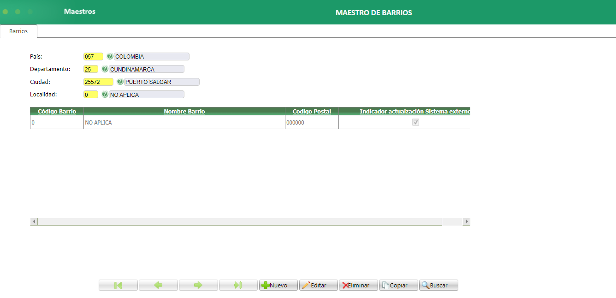The height and width of the screenshot is (298, 616).
Task: Click the Copiar button
Action: coord(398,285)
